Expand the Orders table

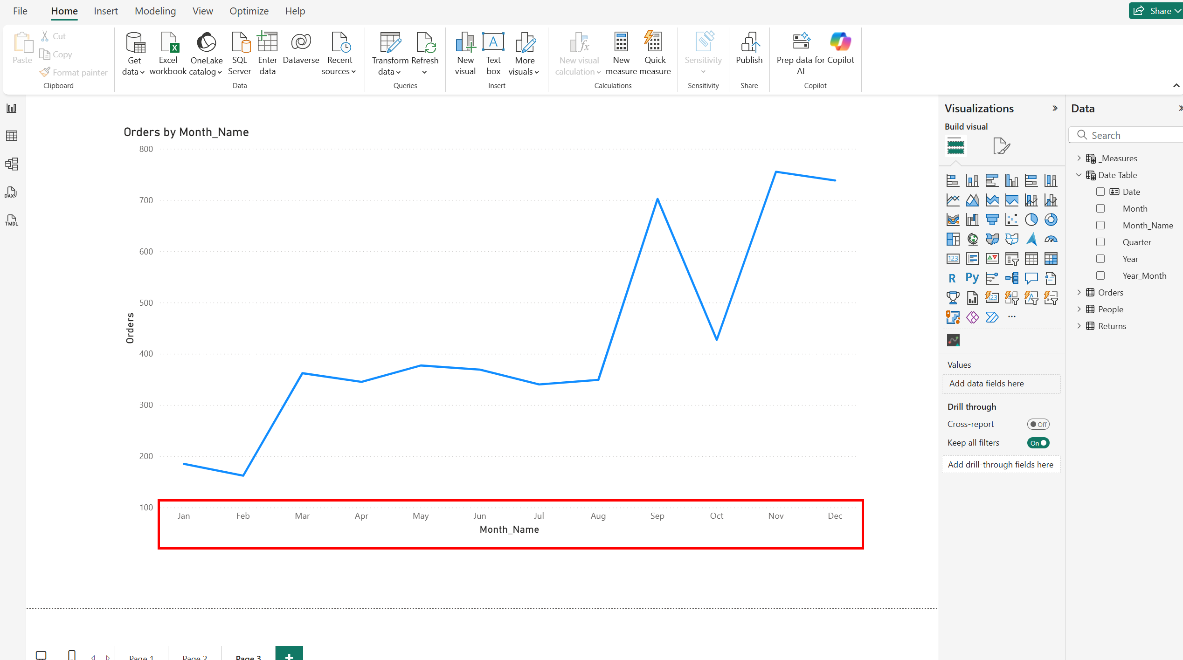(1079, 293)
